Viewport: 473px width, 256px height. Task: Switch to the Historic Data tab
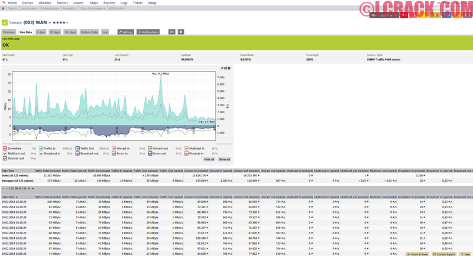tap(89, 32)
